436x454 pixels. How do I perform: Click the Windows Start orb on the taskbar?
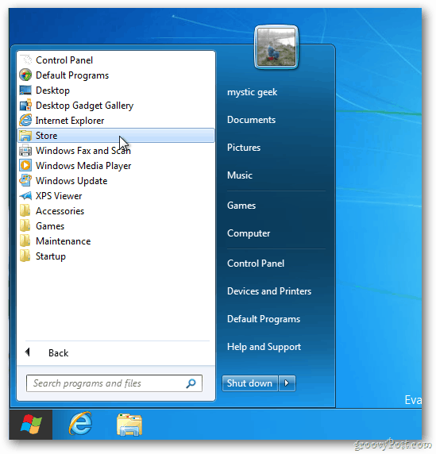tap(31, 425)
